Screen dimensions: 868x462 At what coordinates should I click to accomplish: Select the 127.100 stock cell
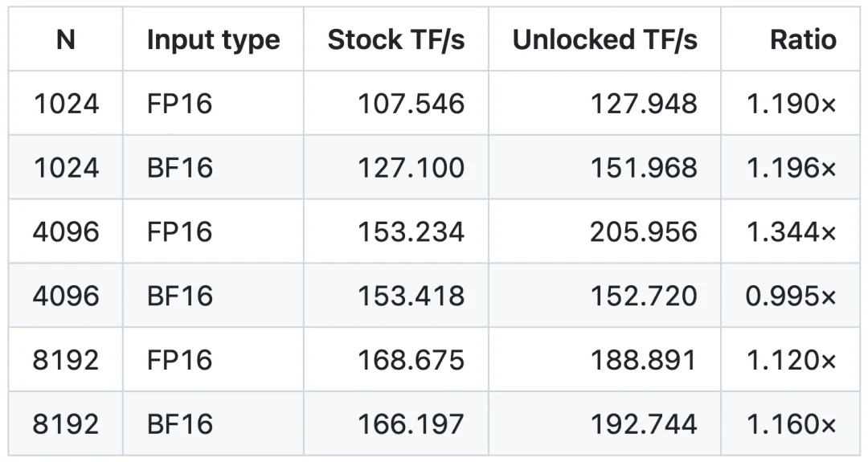(411, 168)
